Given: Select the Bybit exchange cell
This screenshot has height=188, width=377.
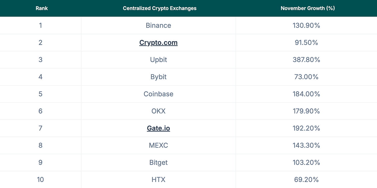Looking at the screenshot, I should (158, 77).
